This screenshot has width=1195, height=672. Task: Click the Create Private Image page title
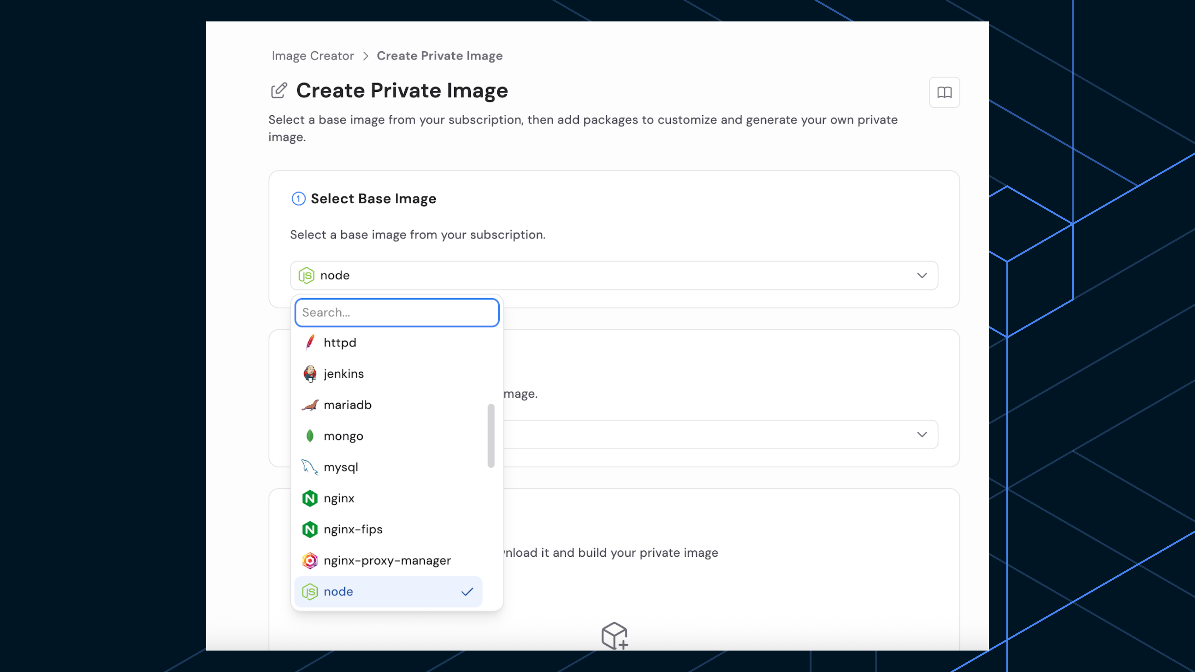point(402,90)
